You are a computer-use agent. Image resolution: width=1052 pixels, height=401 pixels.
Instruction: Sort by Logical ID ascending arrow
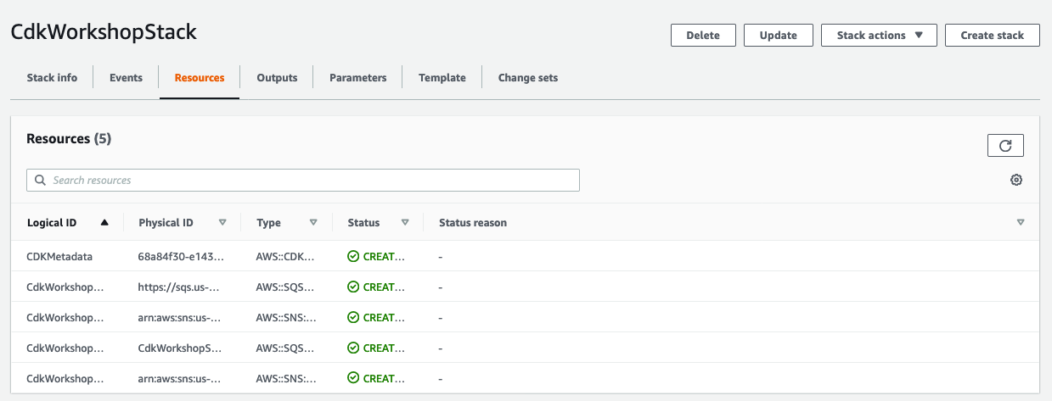click(104, 223)
